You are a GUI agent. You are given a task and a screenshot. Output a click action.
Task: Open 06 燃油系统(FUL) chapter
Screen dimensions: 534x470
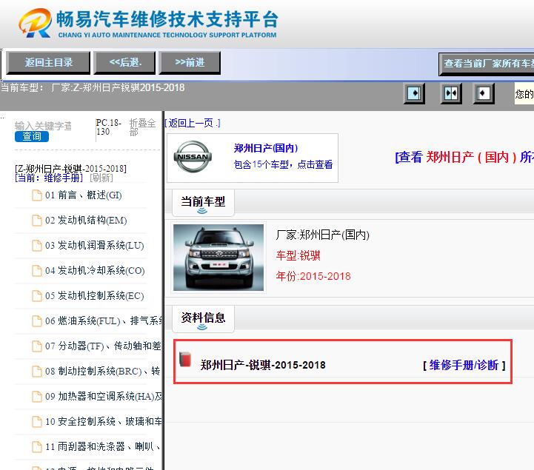coord(104,321)
